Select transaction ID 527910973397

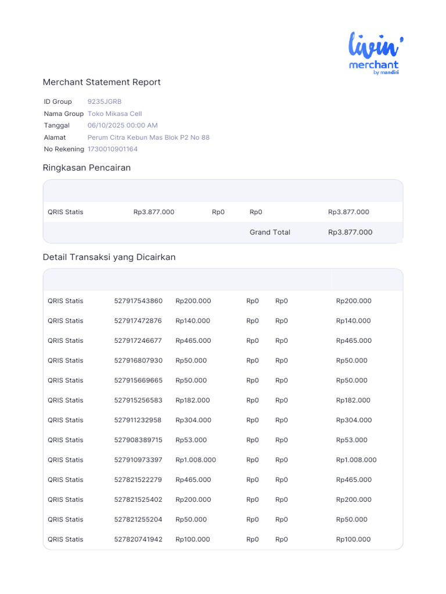[138, 460]
